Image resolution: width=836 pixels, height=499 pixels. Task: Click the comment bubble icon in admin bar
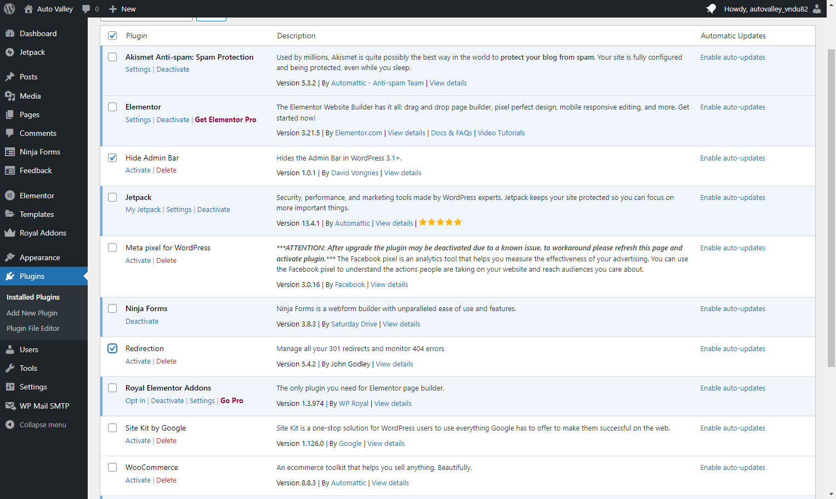(86, 9)
